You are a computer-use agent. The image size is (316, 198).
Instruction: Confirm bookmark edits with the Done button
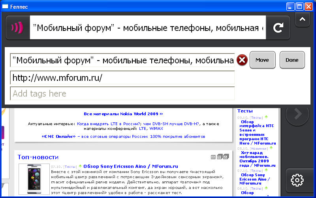(x=292, y=60)
